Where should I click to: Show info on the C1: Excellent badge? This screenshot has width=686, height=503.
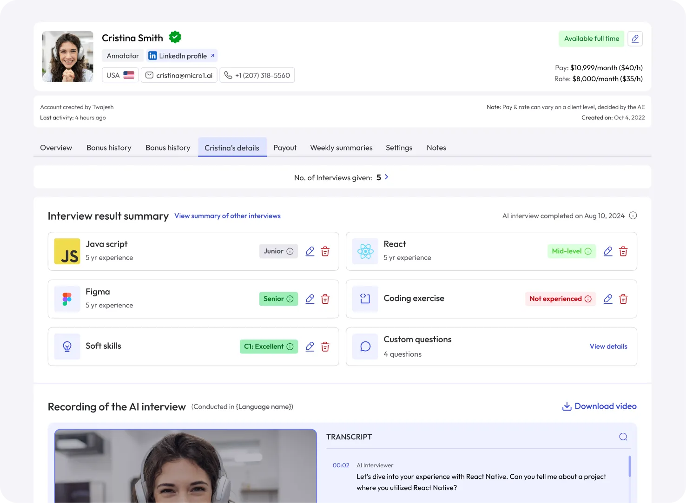click(290, 346)
